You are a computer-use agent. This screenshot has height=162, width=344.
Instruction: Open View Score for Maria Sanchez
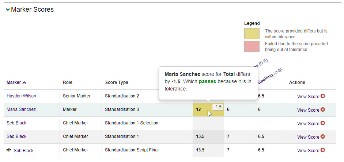click(308, 110)
